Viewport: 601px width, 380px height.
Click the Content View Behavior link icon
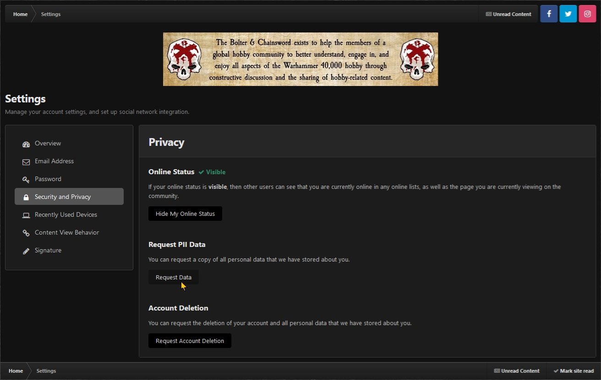pyautogui.click(x=26, y=233)
